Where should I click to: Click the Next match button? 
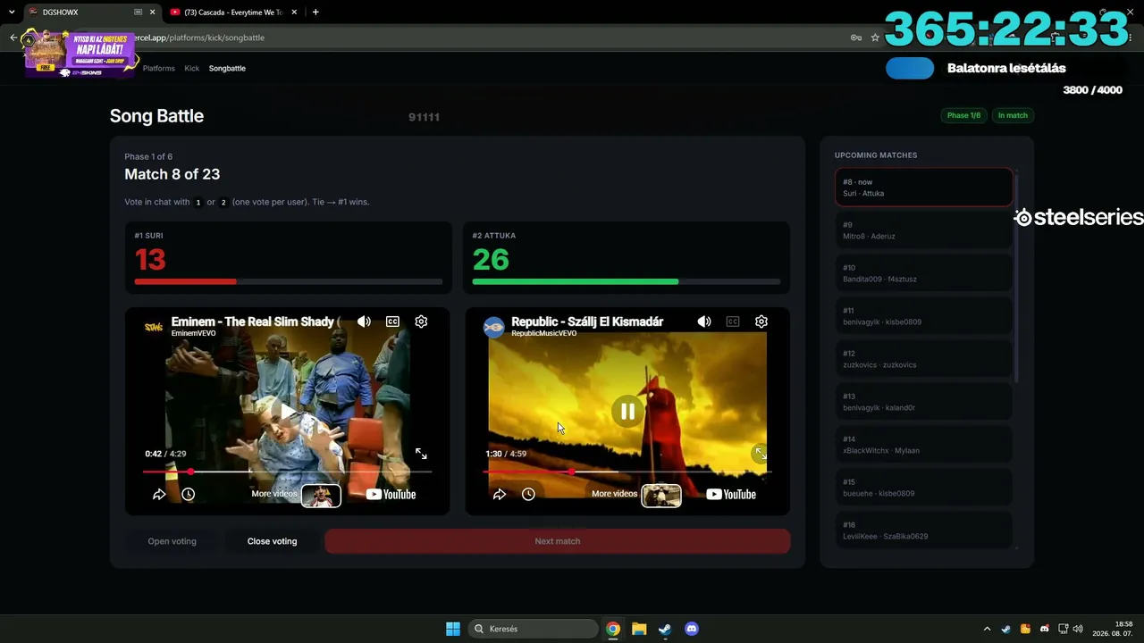click(558, 541)
